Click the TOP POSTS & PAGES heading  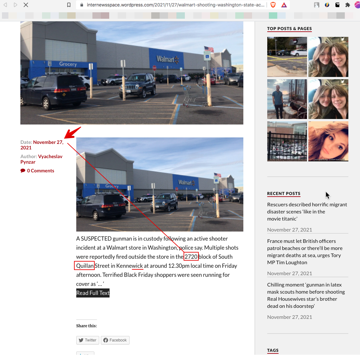289,28
